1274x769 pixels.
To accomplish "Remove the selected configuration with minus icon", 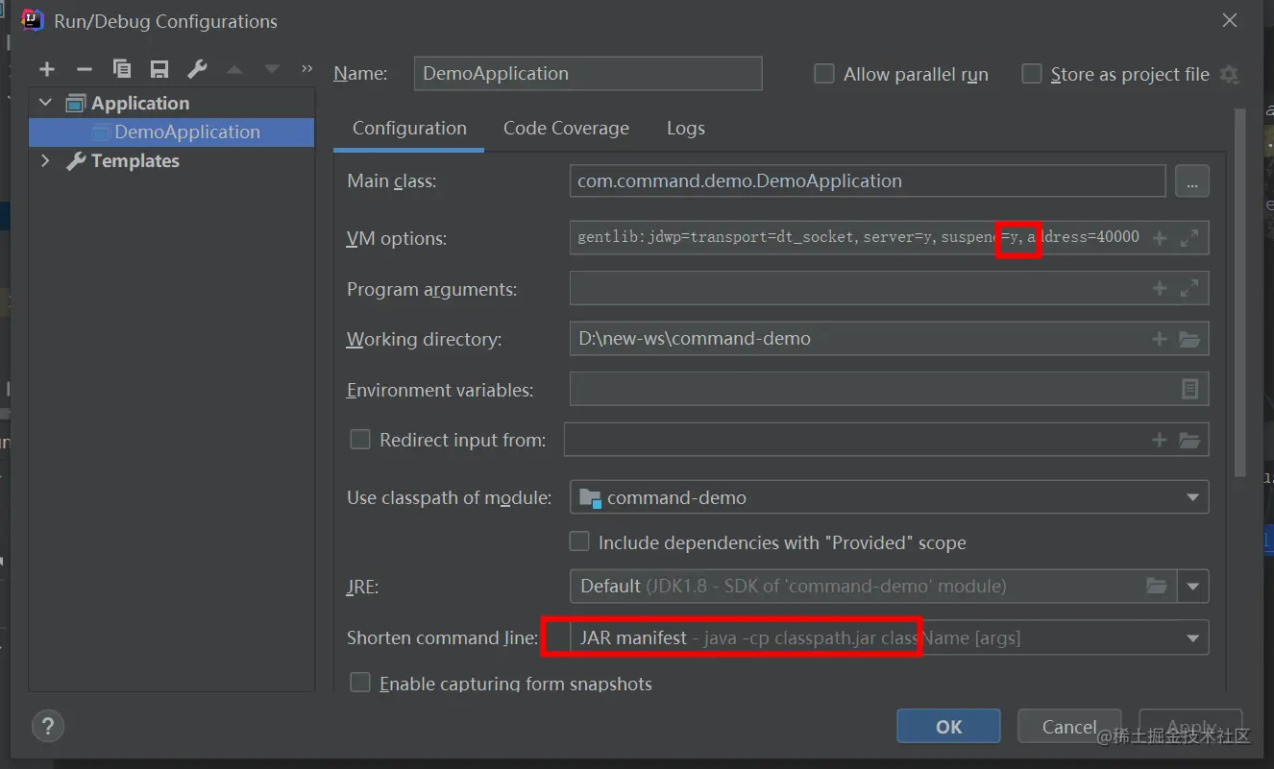I will click(85, 69).
